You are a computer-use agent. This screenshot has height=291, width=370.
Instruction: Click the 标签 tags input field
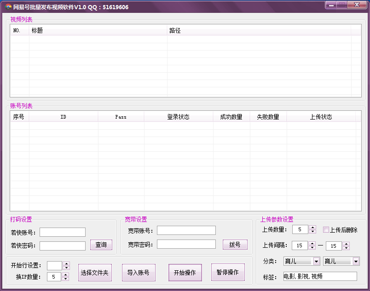pyautogui.click(x=320, y=276)
